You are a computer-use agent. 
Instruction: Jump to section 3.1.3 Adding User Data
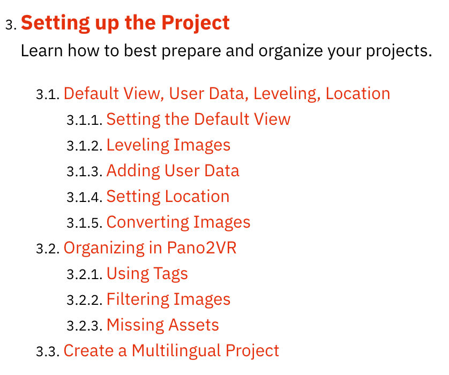pyautogui.click(x=173, y=170)
